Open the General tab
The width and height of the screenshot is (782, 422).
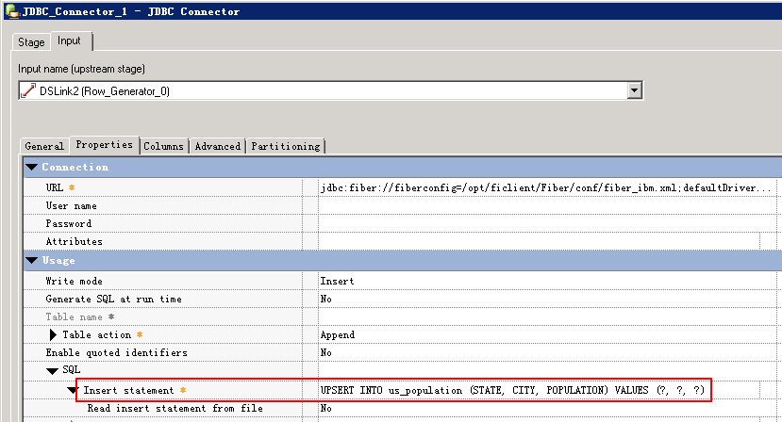coord(44,146)
